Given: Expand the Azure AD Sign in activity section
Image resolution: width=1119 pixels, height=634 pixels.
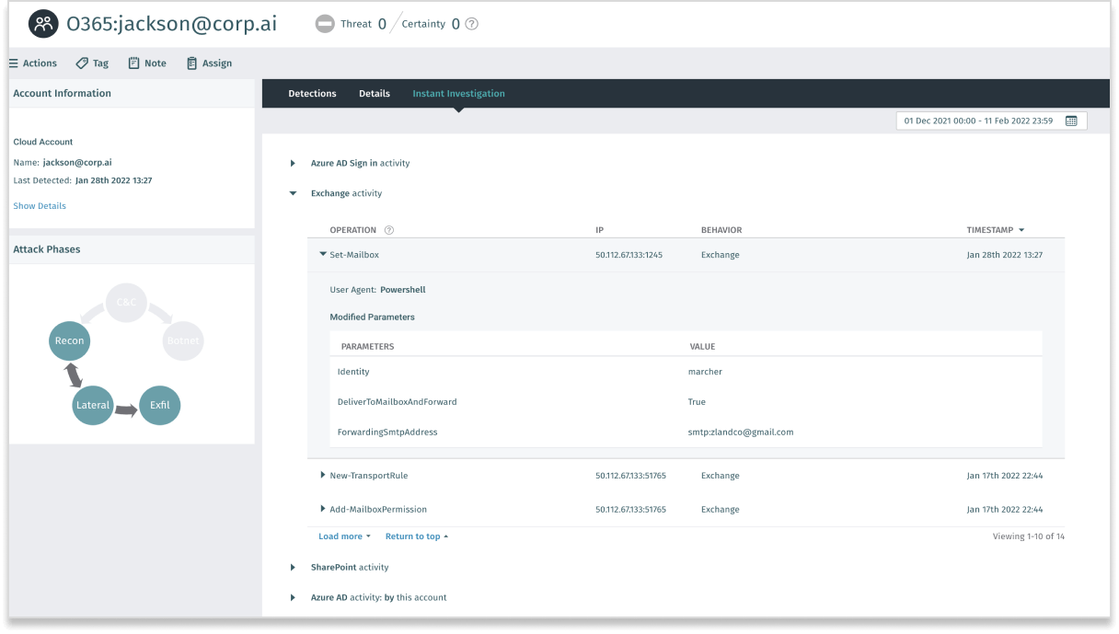Looking at the screenshot, I should [x=293, y=163].
